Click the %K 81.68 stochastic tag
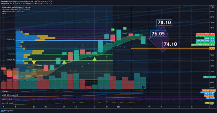Screen dimensions: 217x113 (x=211, y=98)
